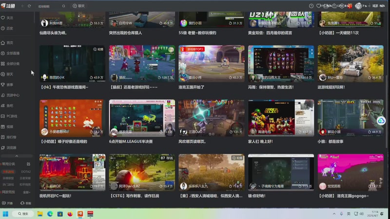Open the 洛克王国开始了 stream thumbnail

(x=212, y=64)
